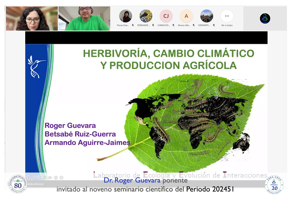Select CERVANTE participant avatar
This screenshot has width=292, height=203.
tap(207, 16)
